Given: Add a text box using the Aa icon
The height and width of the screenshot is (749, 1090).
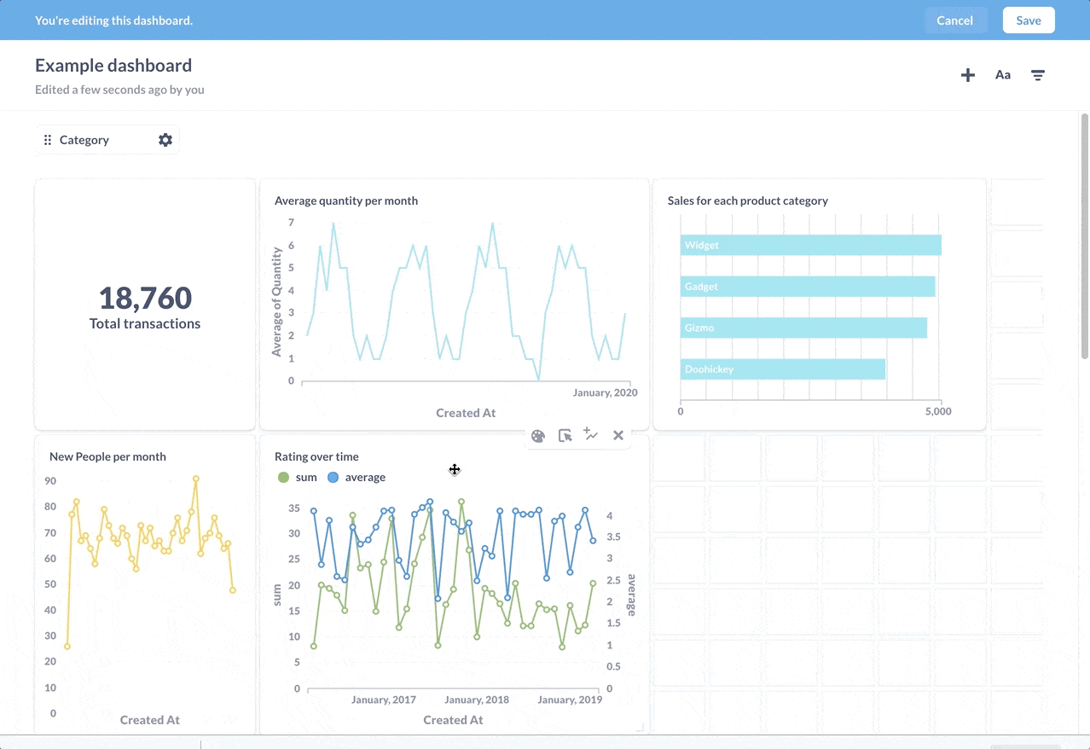Looking at the screenshot, I should (x=1003, y=75).
